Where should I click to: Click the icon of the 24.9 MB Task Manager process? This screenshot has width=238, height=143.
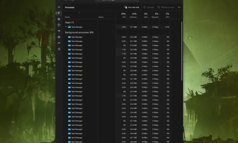(x=69, y=75)
